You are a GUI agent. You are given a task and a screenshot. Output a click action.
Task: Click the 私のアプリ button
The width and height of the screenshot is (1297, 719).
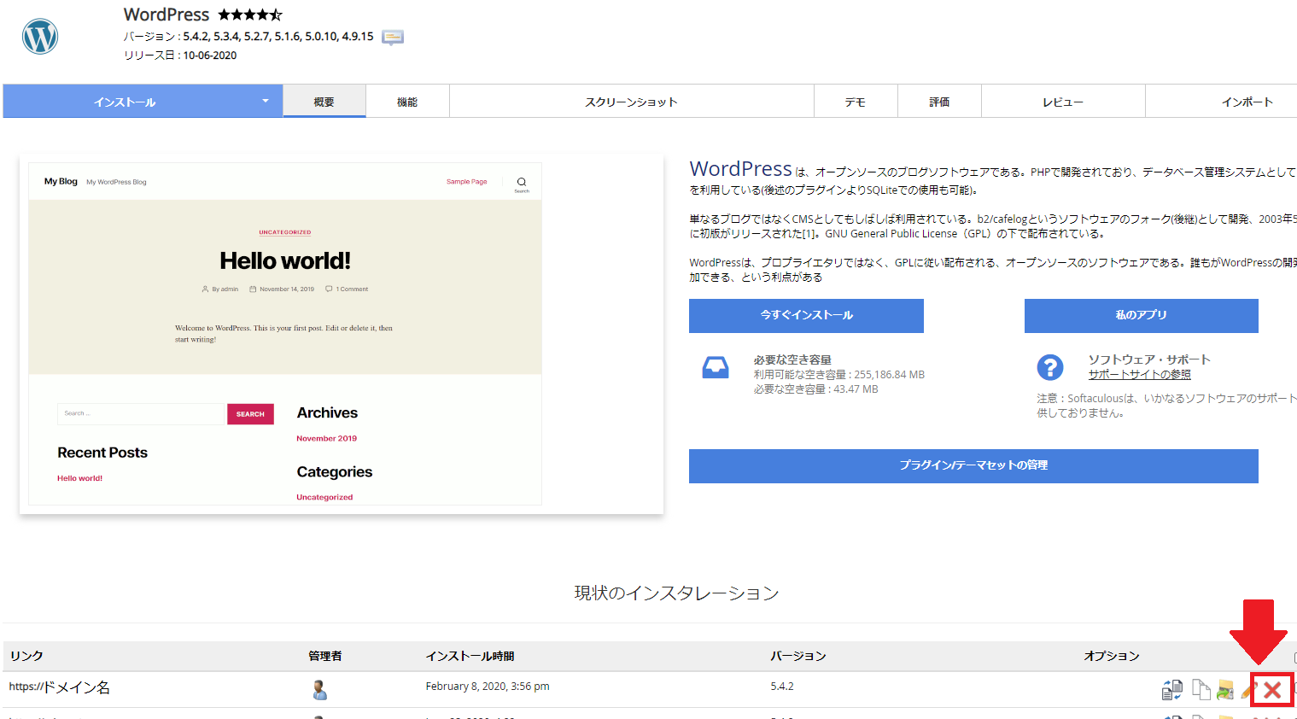[x=1141, y=315]
